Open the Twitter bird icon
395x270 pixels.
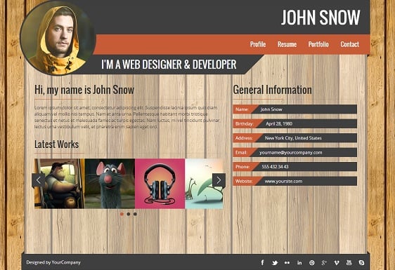click(275, 263)
